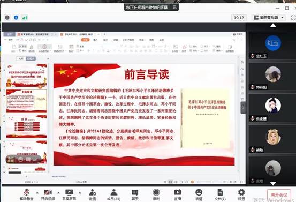Add new WPS document tab plus
The image size is (296, 202).
pos(104,34)
